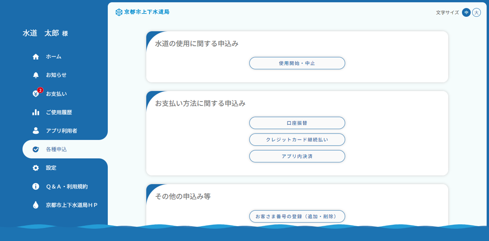Set text size to 大

[477, 12]
